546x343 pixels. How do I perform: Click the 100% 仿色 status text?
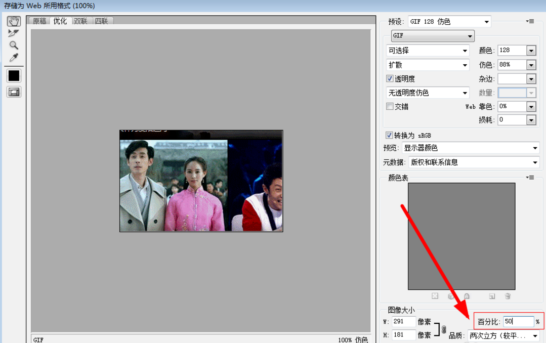click(353, 340)
